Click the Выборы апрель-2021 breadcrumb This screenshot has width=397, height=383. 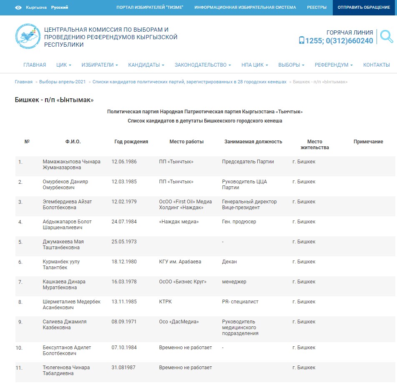tap(63, 82)
